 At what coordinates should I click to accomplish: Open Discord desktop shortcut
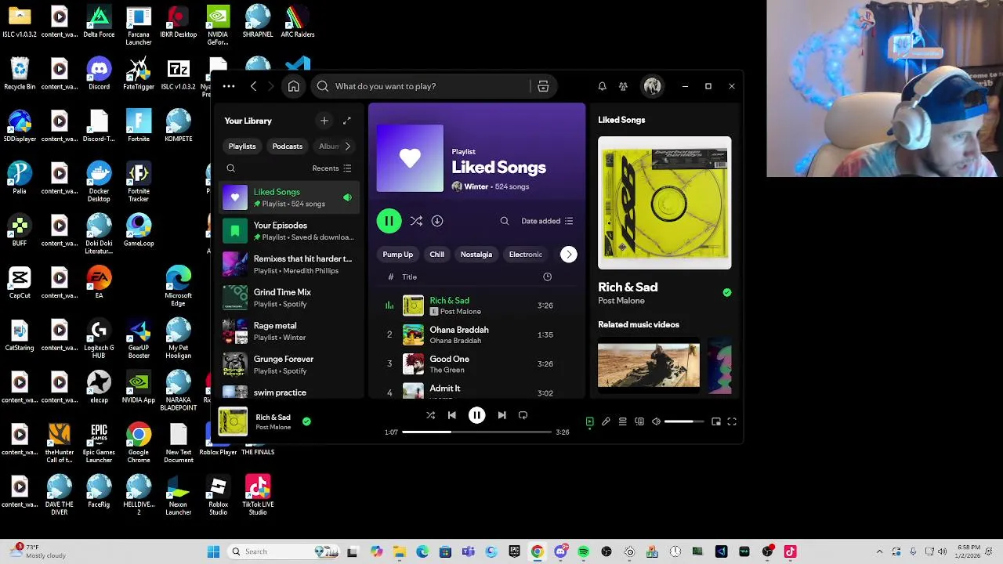(99, 74)
